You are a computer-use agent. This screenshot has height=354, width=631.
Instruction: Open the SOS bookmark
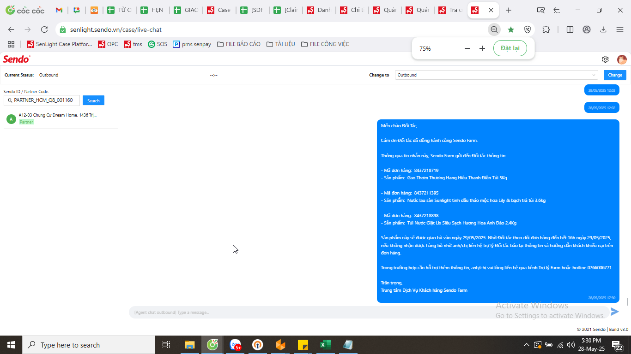pos(158,44)
